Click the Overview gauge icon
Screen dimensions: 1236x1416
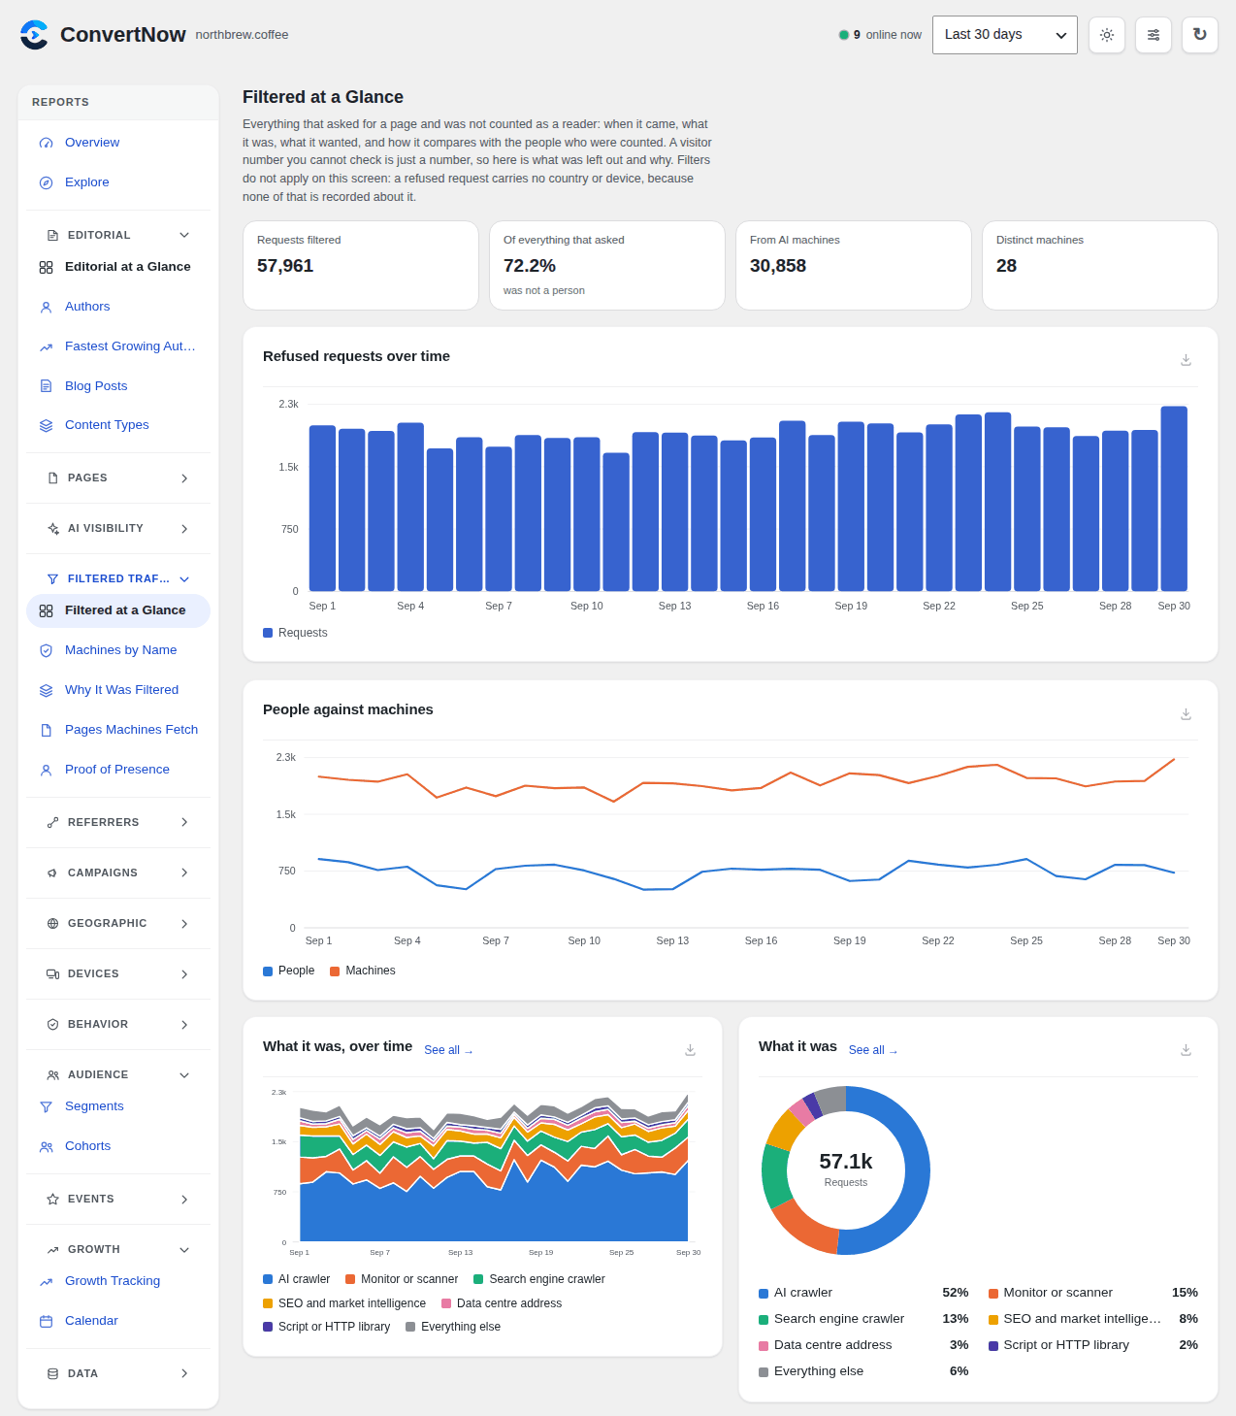(46, 143)
